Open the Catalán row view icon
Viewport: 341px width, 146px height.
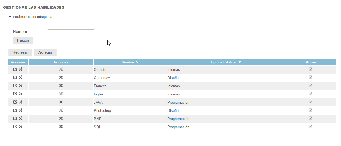point(15,69)
